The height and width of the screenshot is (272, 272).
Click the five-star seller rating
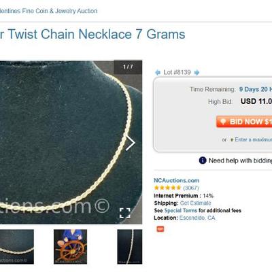pyautogui.click(x=167, y=188)
